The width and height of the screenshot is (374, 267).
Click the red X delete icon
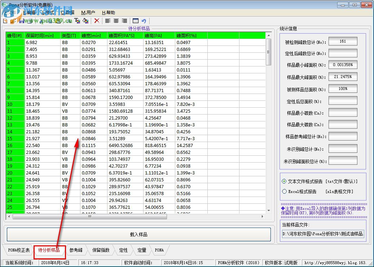click(97, 21)
